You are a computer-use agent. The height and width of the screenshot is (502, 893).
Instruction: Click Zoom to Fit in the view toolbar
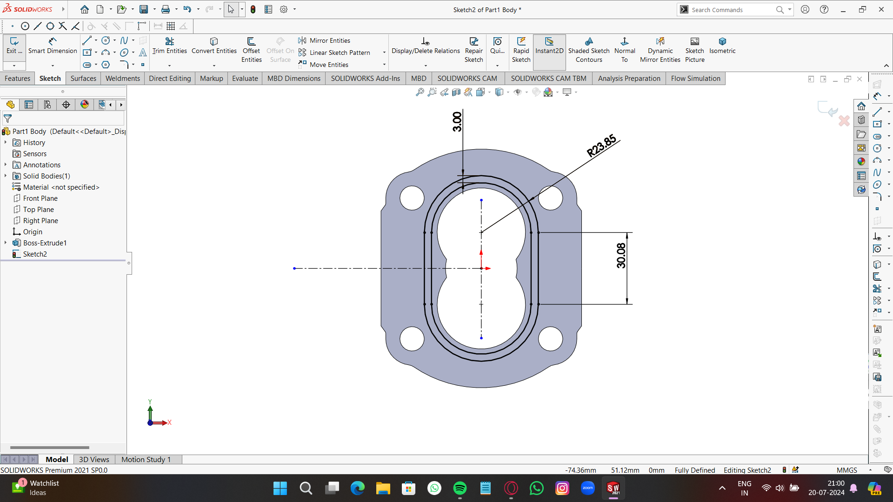[420, 92]
